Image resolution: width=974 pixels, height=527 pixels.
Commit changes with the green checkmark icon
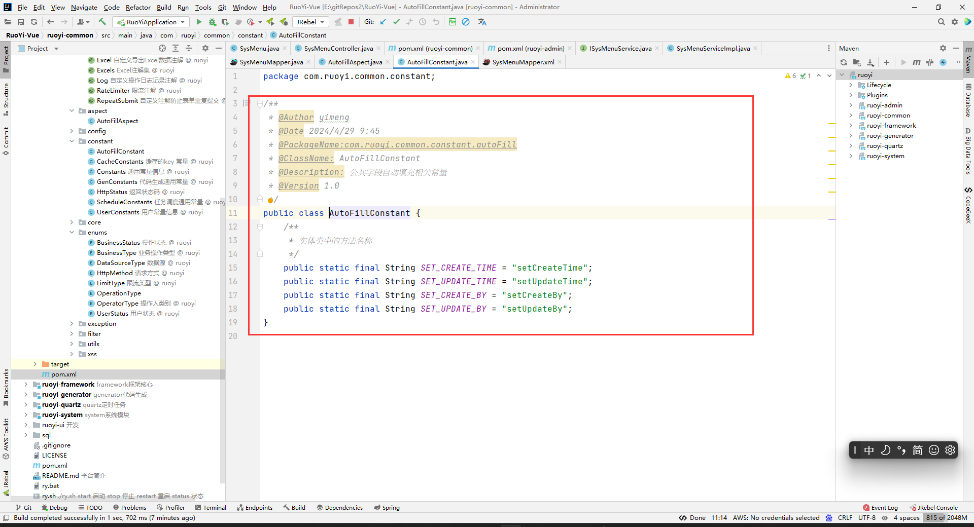(396, 22)
